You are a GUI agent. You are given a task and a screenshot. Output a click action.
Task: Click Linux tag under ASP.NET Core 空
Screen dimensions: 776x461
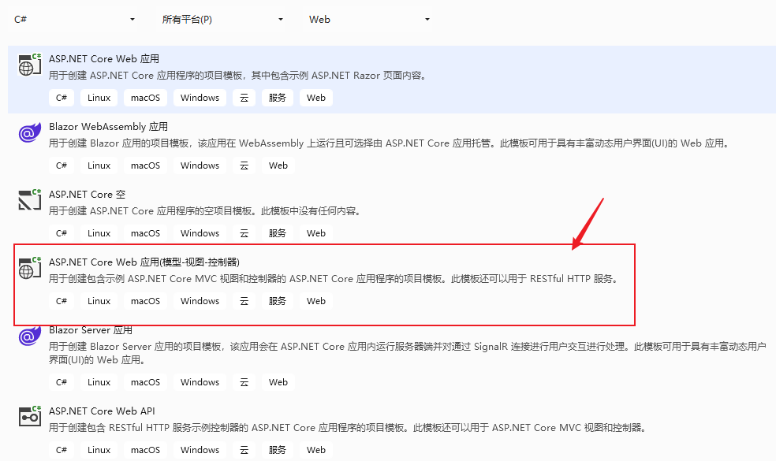click(99, 233)
